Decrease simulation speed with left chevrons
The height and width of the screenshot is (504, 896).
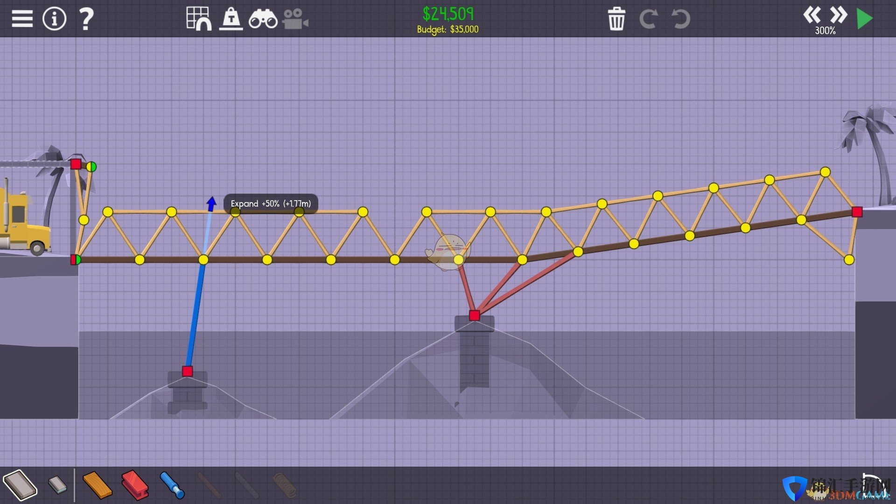pyautogui.click(x=812, y=15)
